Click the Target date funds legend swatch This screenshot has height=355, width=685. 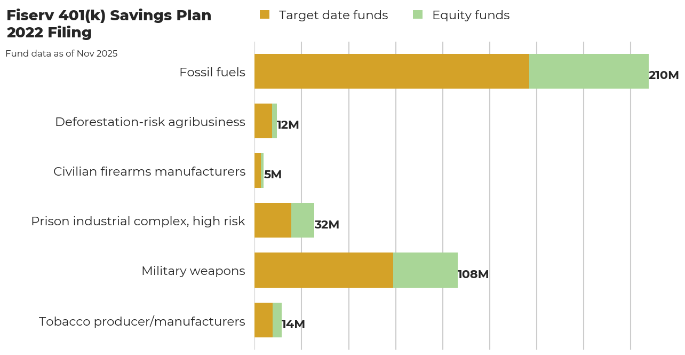pyautogui.click(x=265, y=15)
